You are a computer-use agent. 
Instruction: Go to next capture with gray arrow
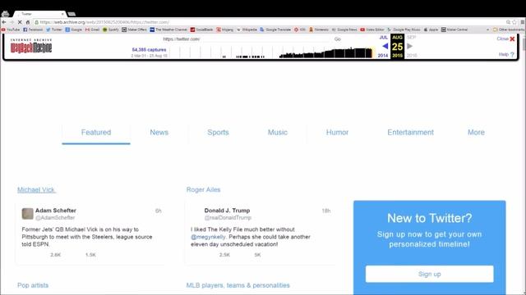(x=409, y=46)
